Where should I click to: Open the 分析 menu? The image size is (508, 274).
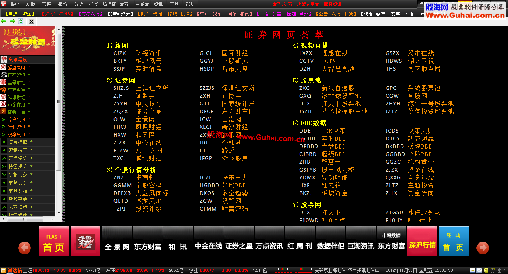[x=79, y=4]
